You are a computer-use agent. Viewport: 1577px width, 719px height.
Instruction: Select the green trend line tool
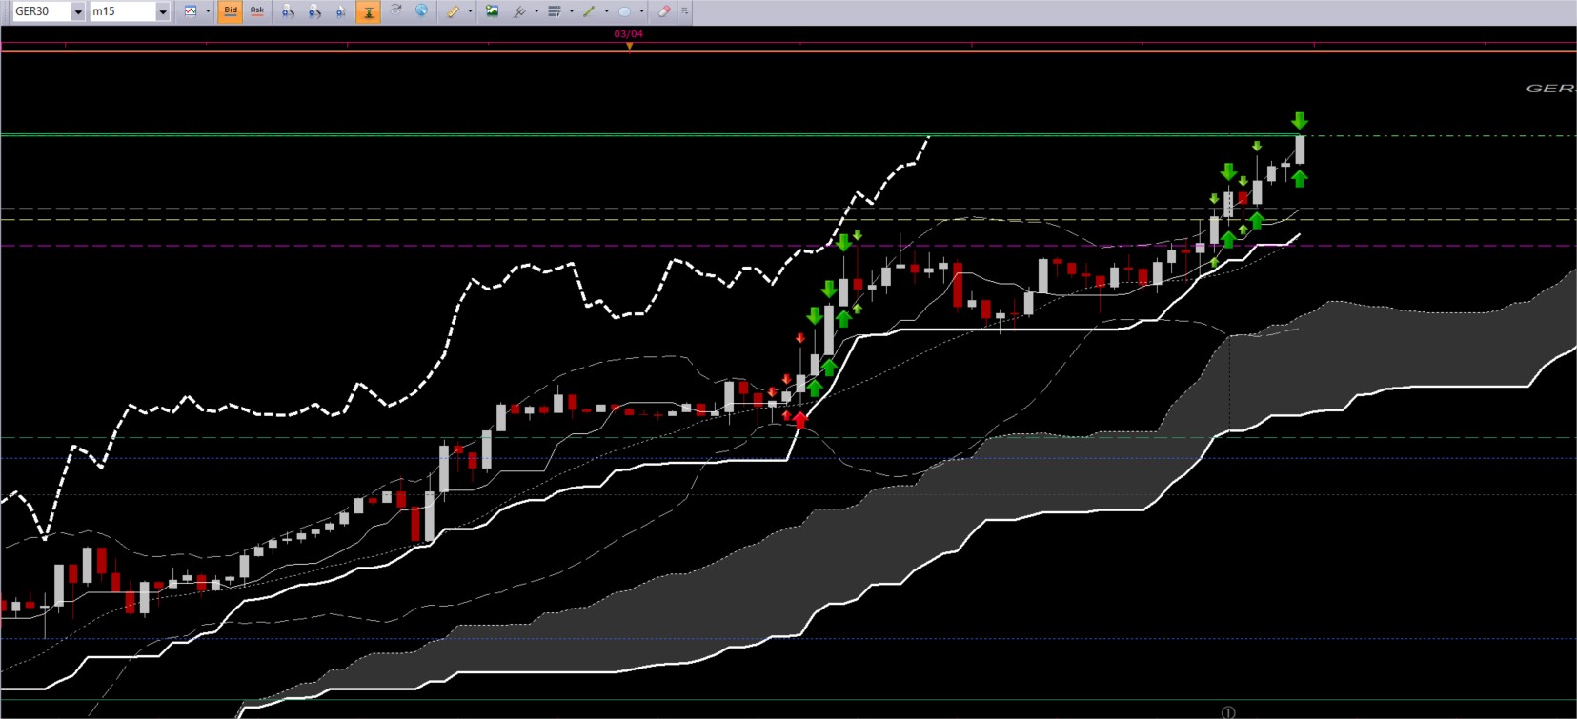[589, 11]
